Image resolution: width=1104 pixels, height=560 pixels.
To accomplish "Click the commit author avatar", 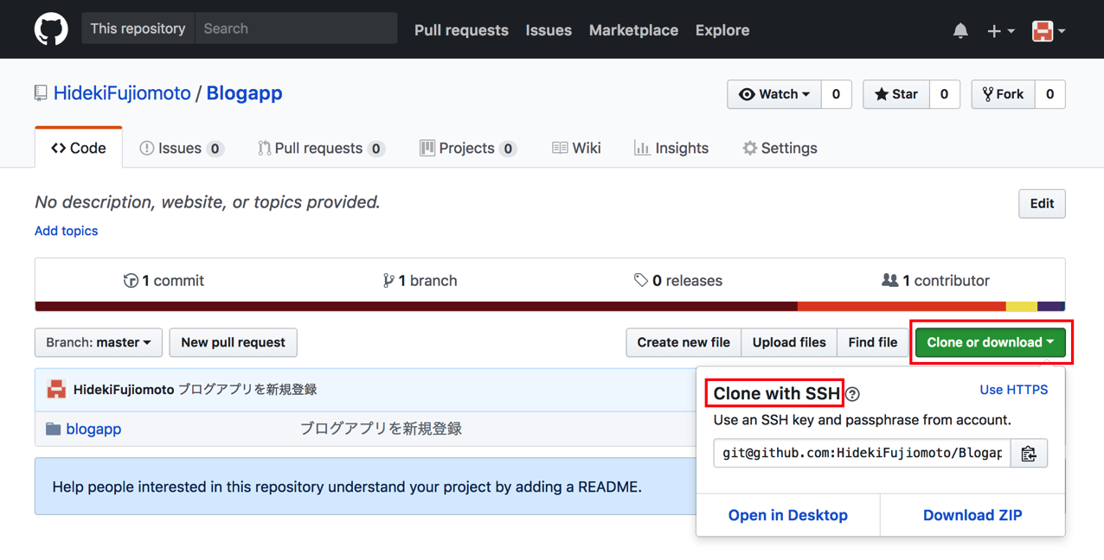I will click(56, 390).
